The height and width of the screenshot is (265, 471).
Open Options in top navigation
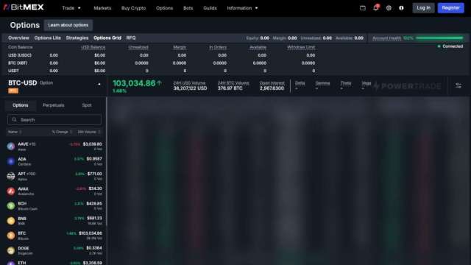164,8
